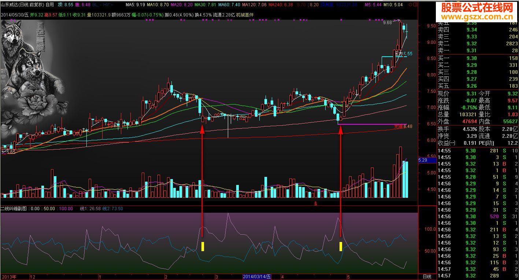Open the 机械基件 sector link

click(245, 15)
